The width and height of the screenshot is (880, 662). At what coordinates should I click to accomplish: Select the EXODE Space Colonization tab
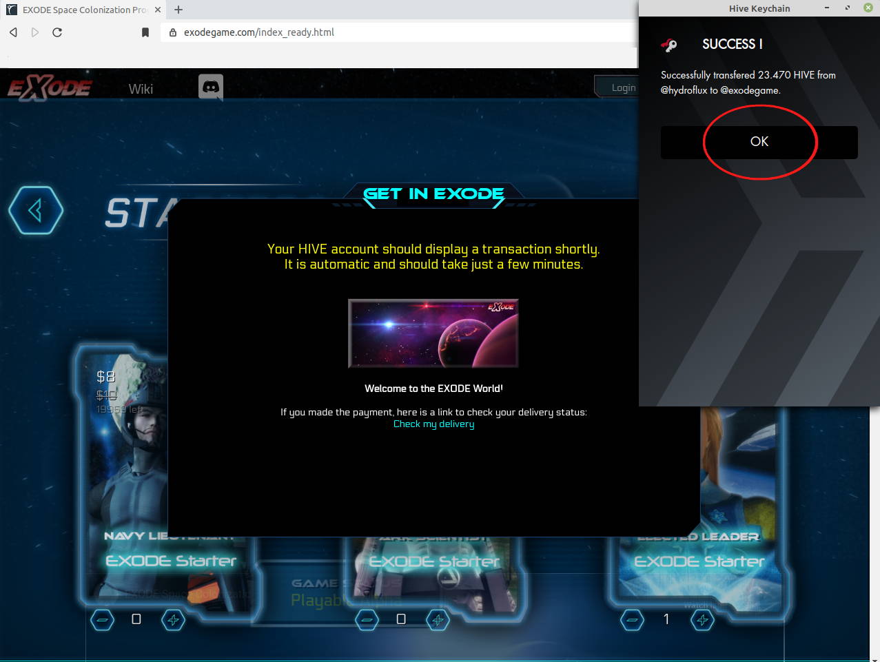point(83,10)
